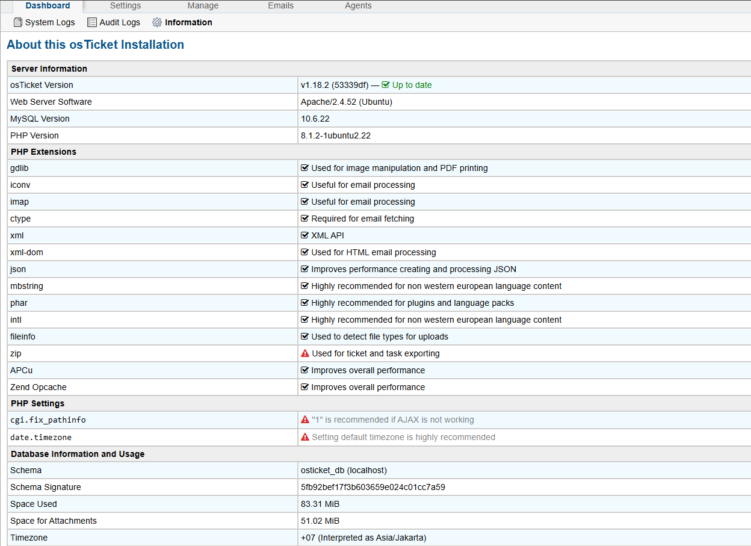The image size is (751, 546).
Task: Click the check icon in the mbstring row
Action: (304, 286)
